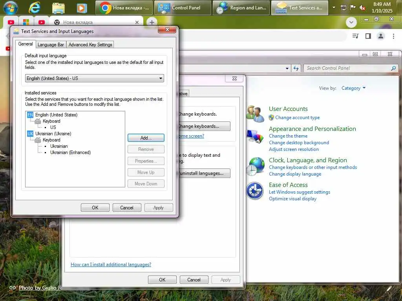The width and height of the screenshot is (402, 301).
Task: Click Apply in Text Services dialog
Action: [159, 208]
